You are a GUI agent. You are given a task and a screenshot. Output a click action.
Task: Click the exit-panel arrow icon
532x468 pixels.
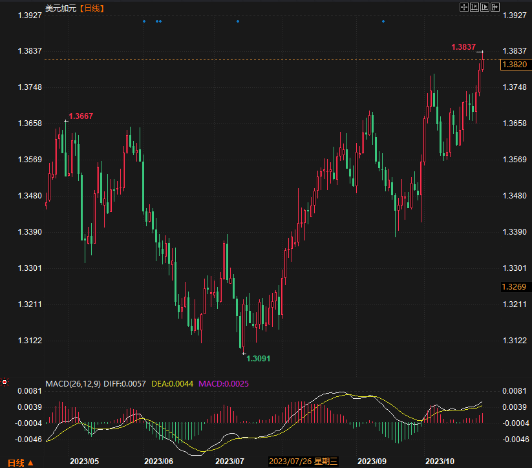coord(496,7)
